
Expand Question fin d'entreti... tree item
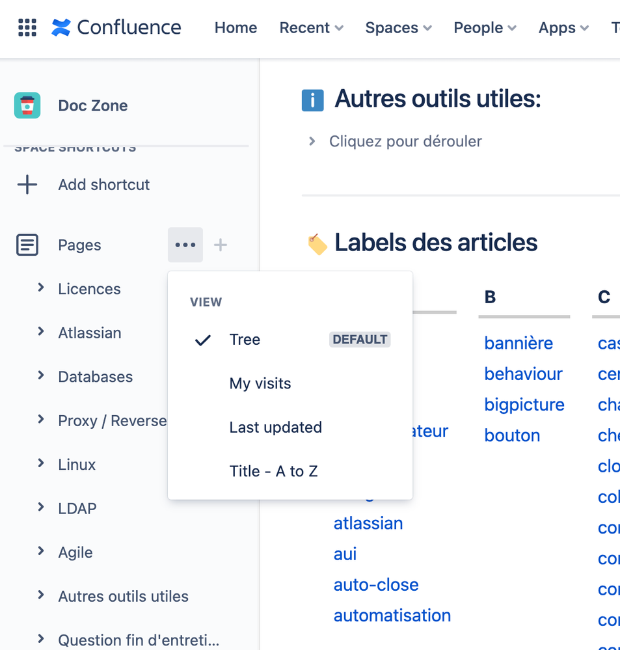(40, 639)
